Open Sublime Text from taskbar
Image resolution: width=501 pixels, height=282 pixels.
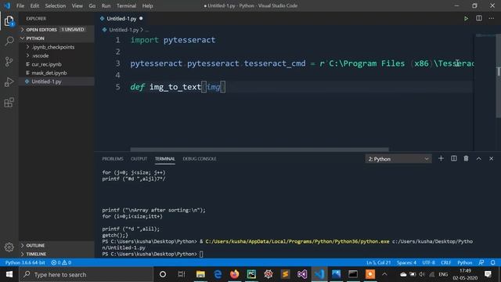pos(285,274)
